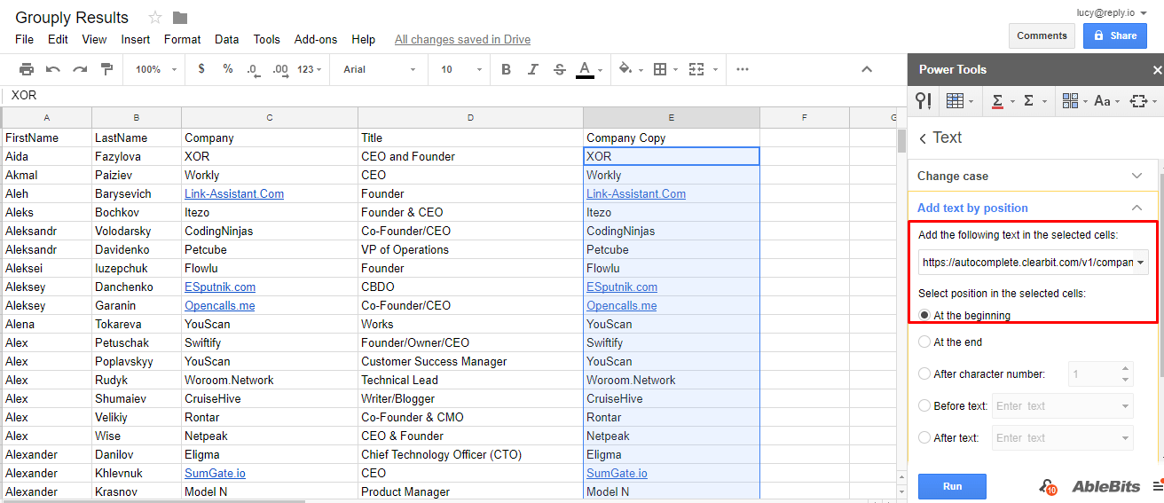This screenshot has height=503, width=1164.
Task: Click the character number stepper field
Action: point(1102,374)
